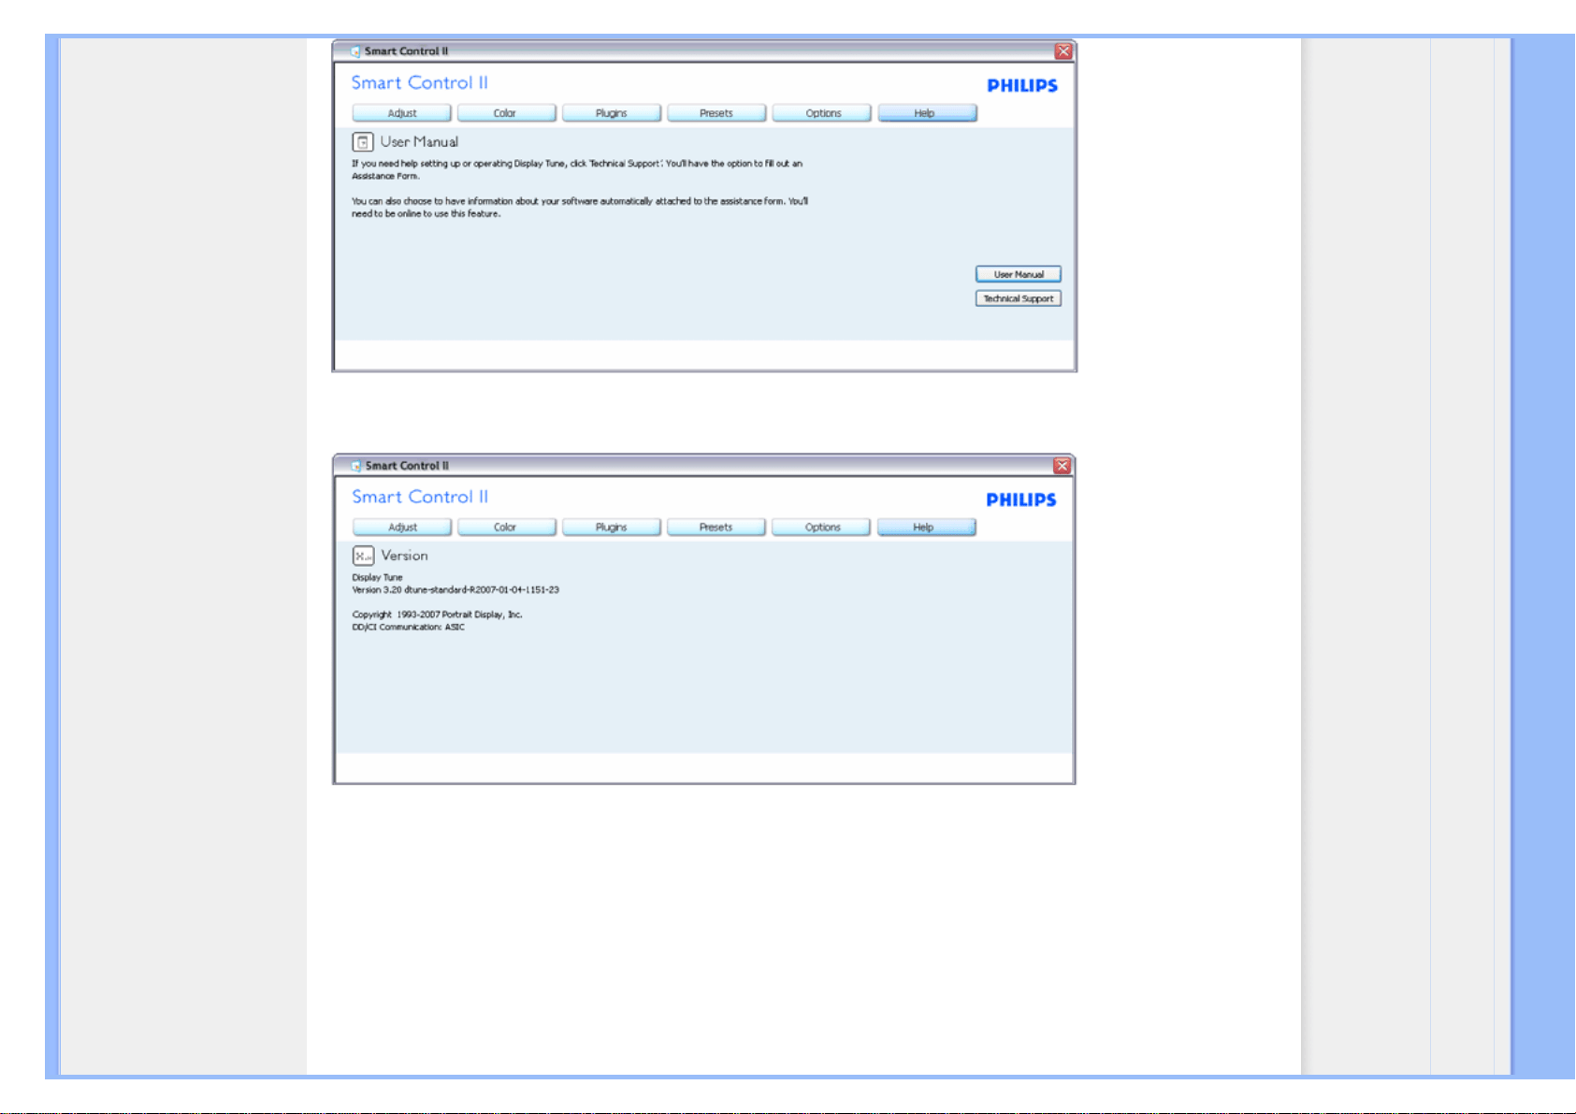Click the 'Version 3.20 dtune-standard' text line

click(455, 590)
